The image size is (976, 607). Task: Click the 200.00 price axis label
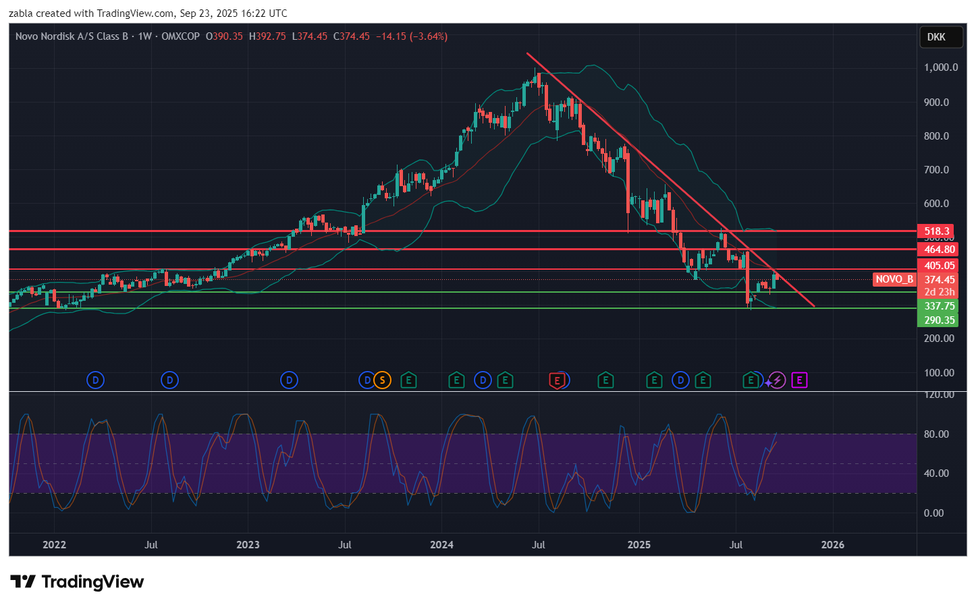939,339
